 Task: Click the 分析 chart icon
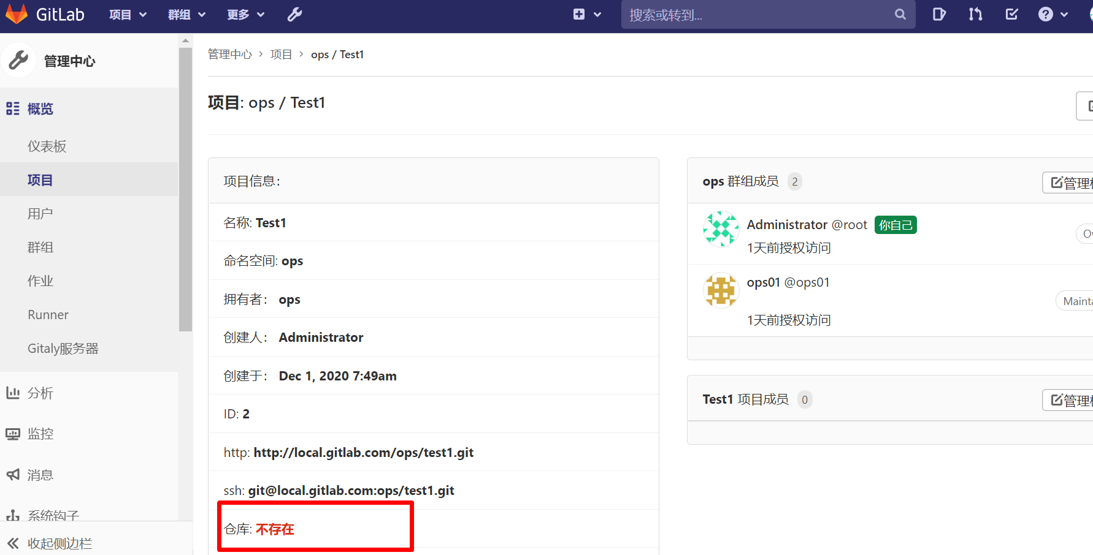point(13,393)
